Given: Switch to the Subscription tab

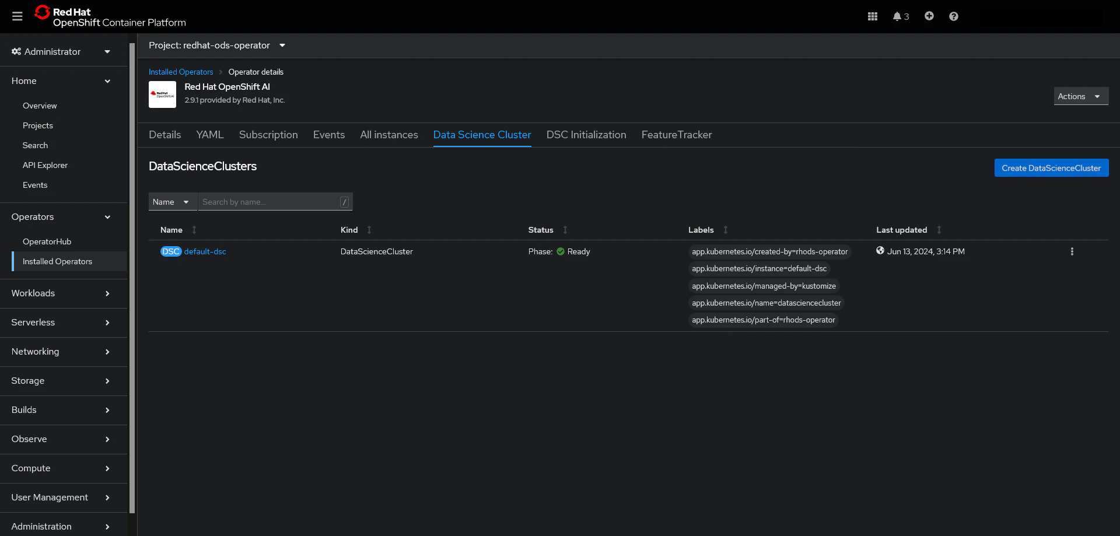Looking at the screenshot, I should 268,135.
